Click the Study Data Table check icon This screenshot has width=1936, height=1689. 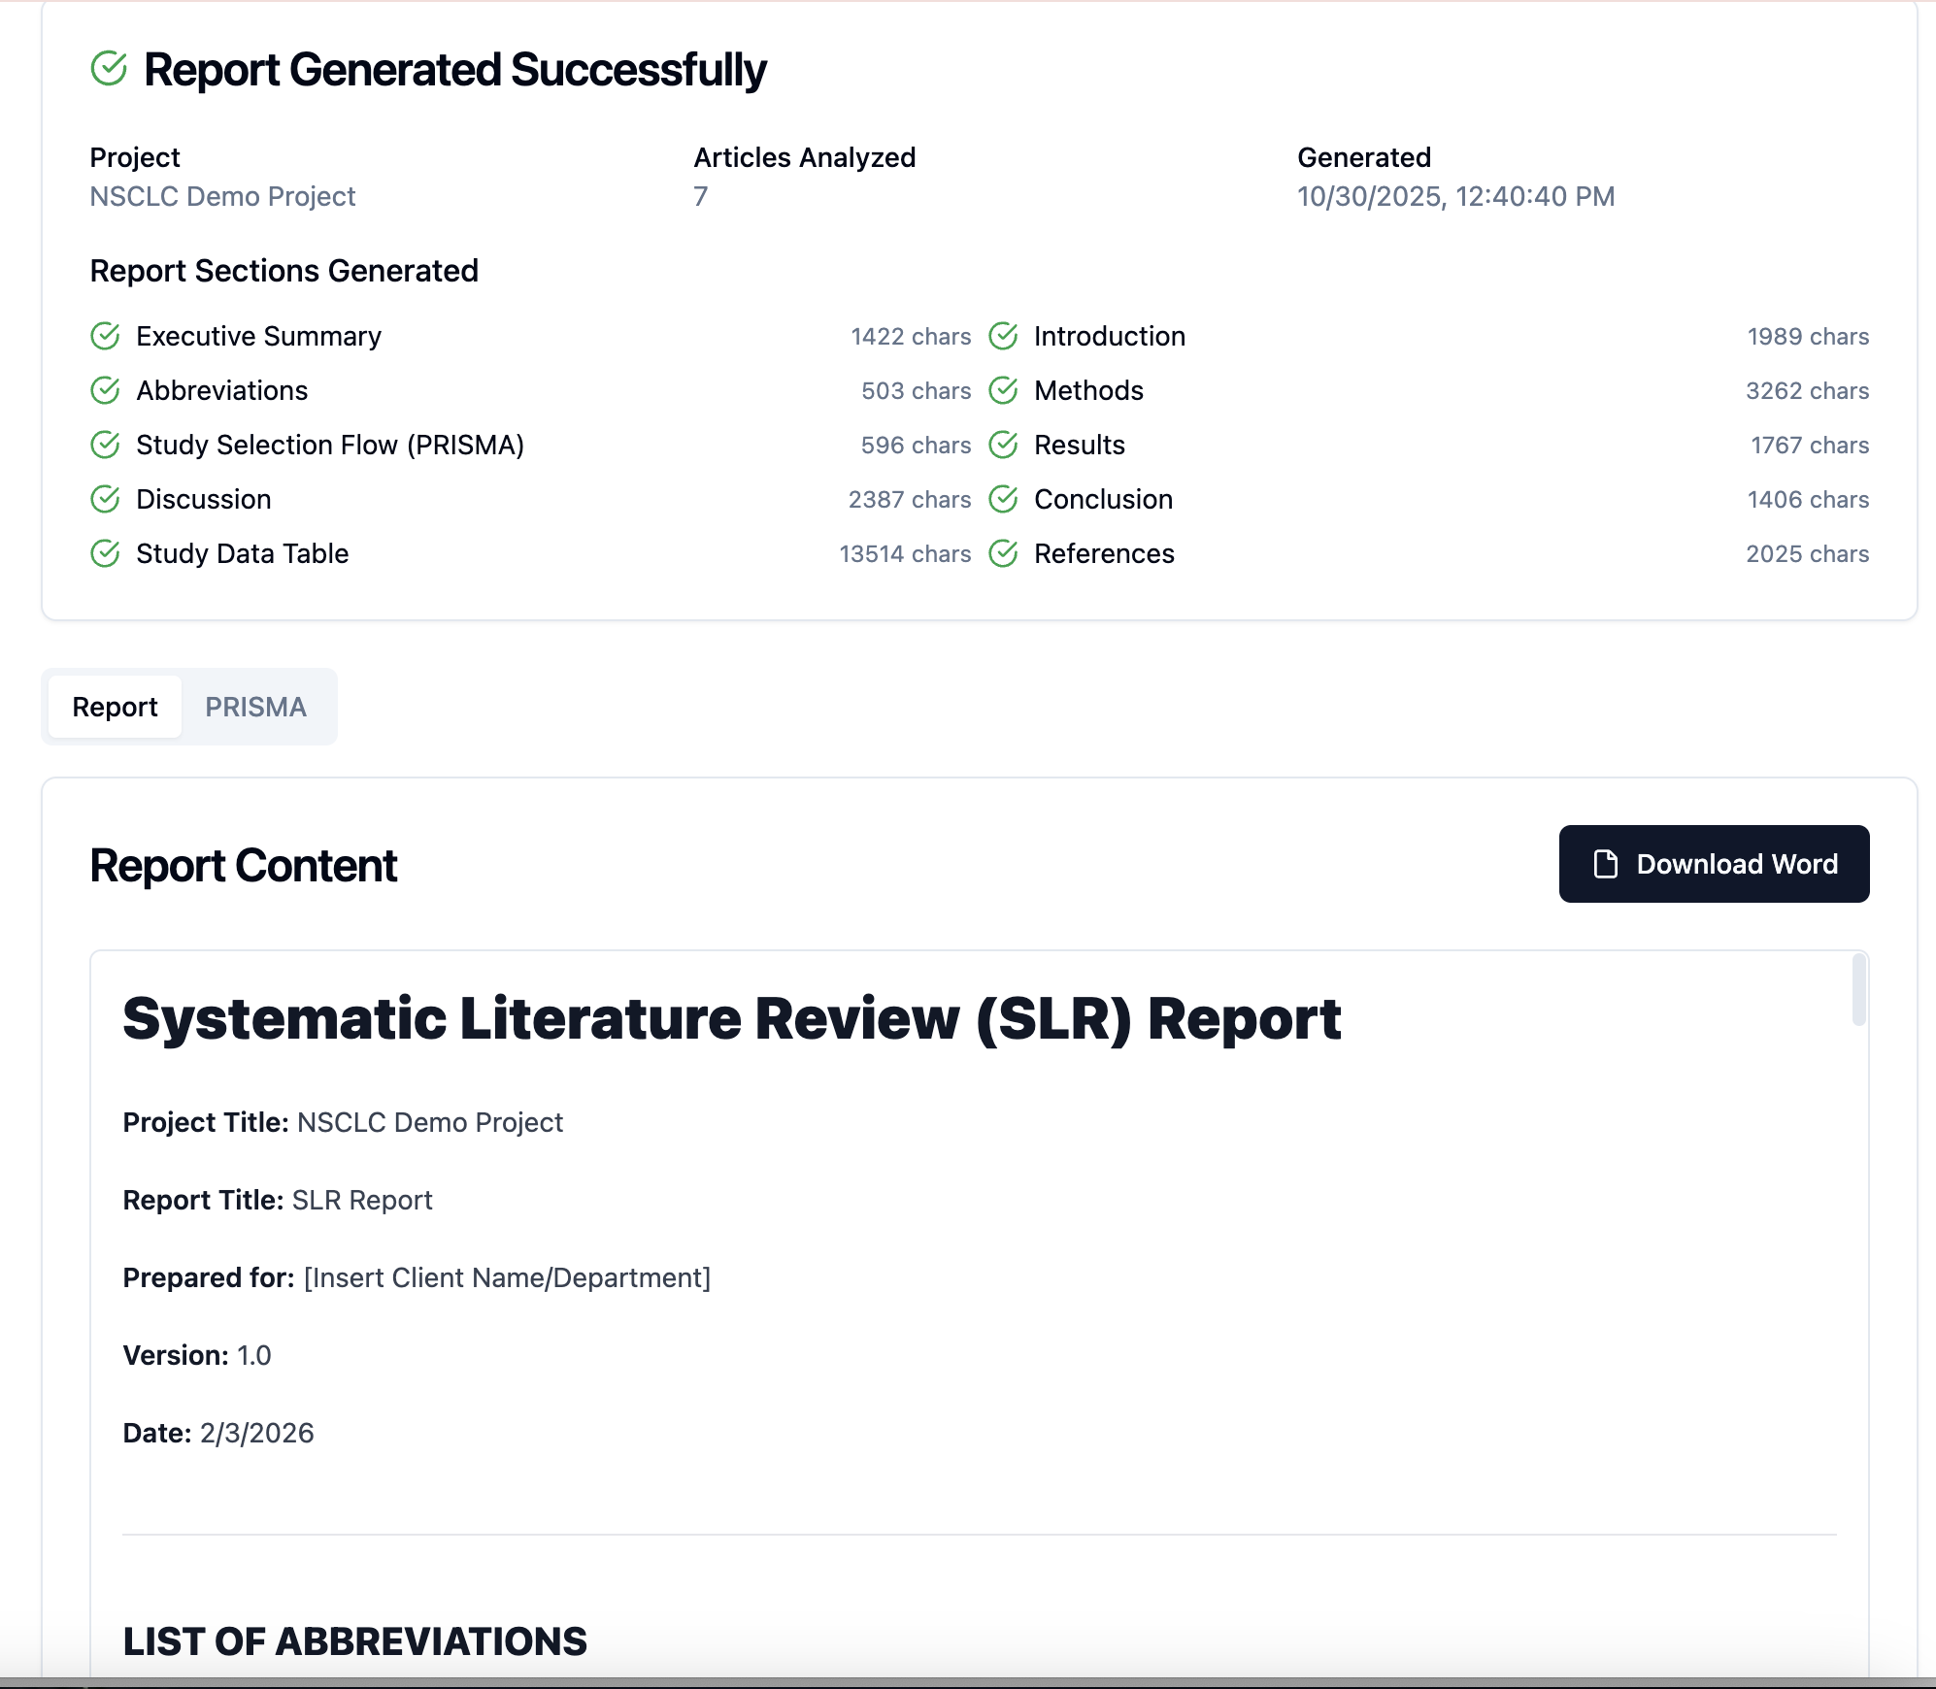[105, 553]
